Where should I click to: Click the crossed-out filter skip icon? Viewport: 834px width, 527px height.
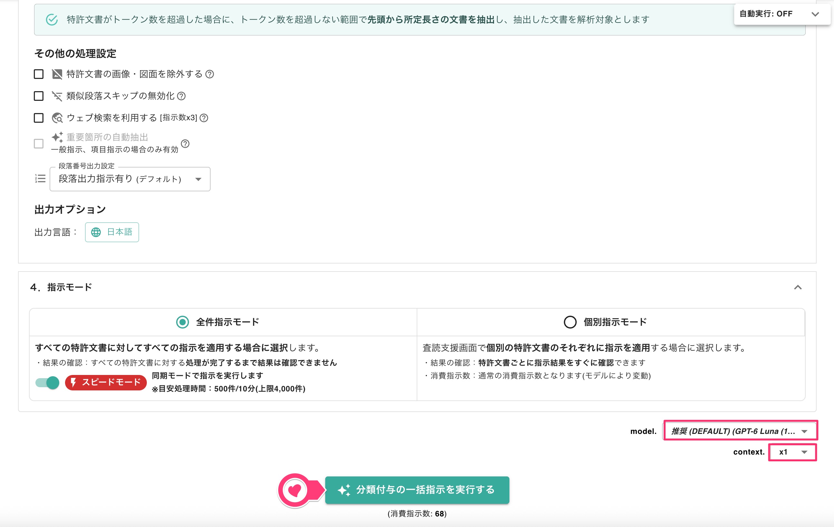[57, 96]
